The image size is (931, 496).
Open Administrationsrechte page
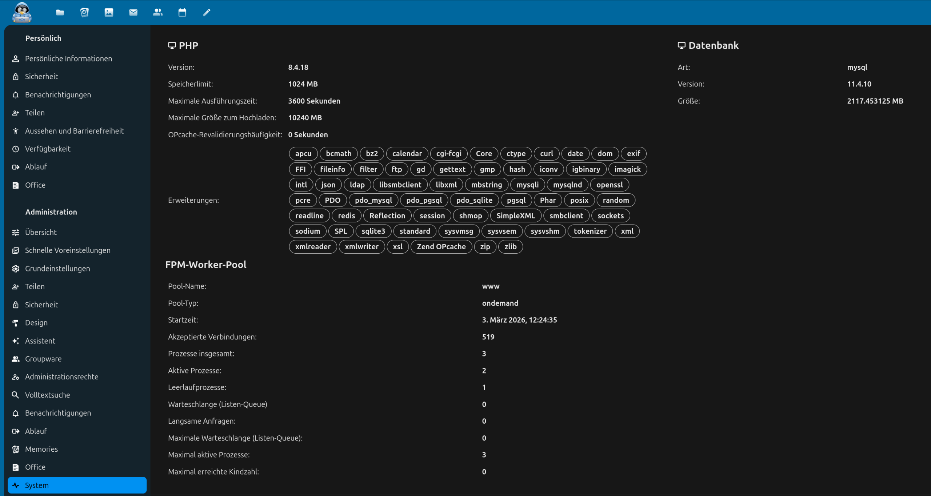(x=61, y=377)
